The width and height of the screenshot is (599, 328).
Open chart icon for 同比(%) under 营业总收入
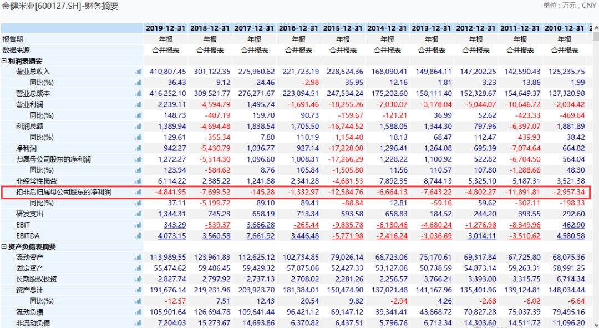[x=138, y=82]
